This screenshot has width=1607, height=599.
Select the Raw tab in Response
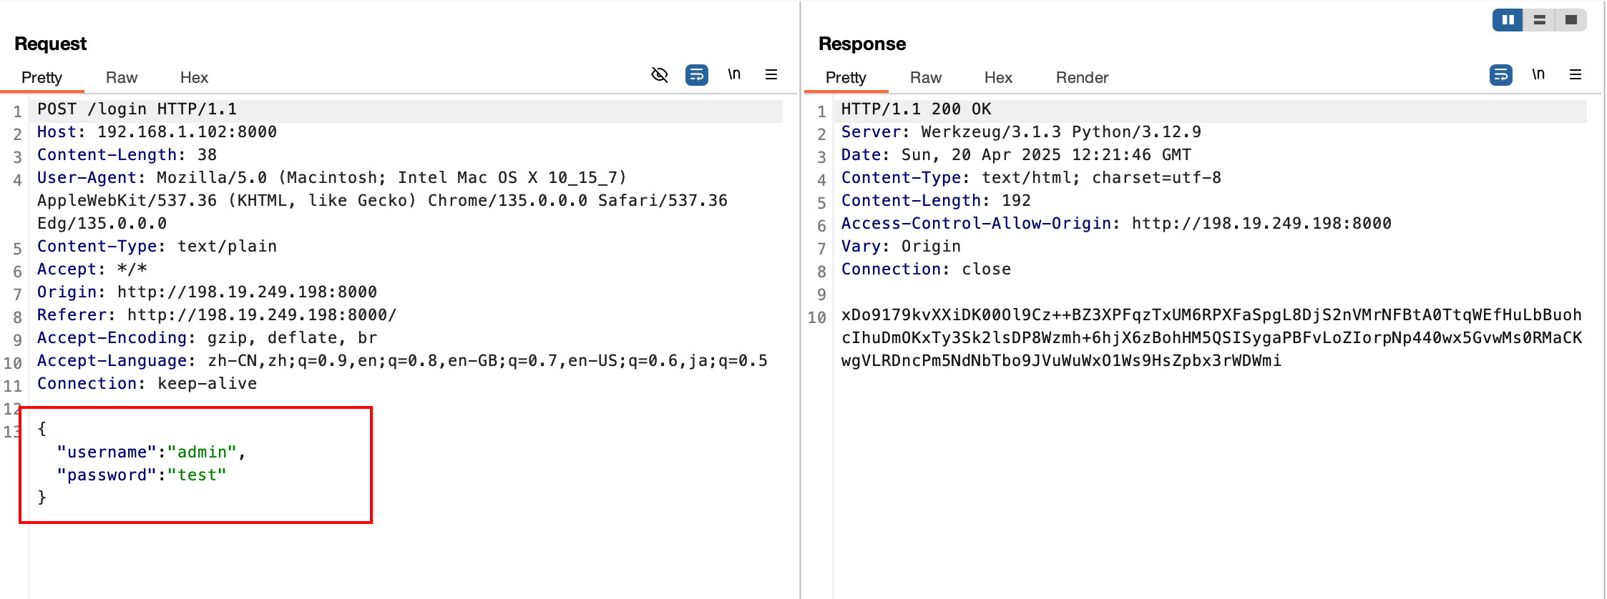tap(926, 77)
